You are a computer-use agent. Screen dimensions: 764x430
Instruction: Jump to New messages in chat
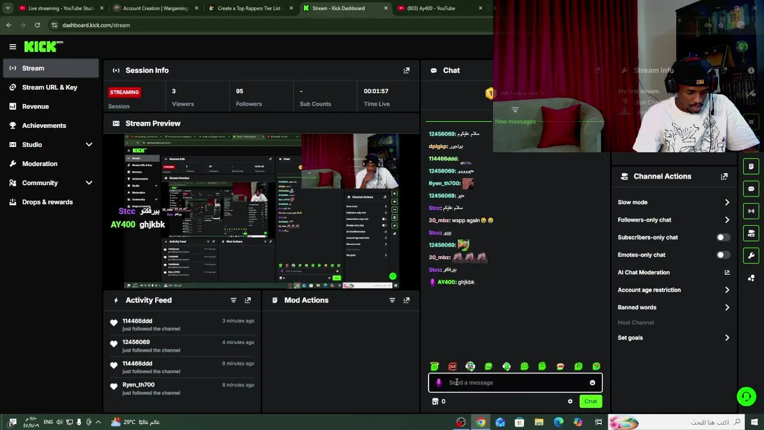click(515, 122)
